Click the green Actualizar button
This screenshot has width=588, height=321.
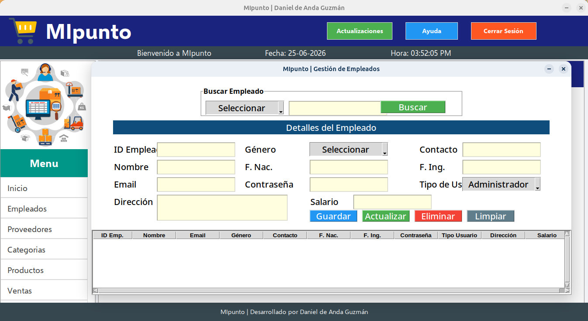point(386,216)
